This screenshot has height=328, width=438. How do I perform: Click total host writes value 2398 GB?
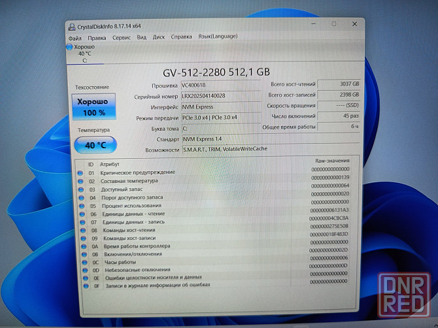click(x=339, y=95)
